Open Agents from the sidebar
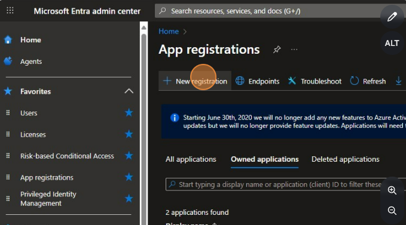 point(31,61)
